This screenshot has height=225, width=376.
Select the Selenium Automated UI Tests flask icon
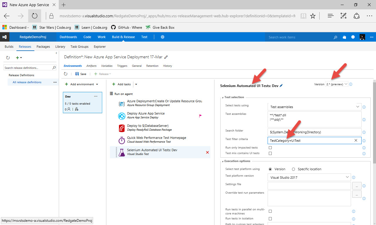tap(122, 152)
